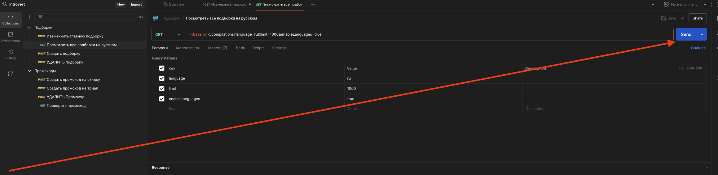Click the plus icon to create collection
Viewport: 718px width, 175px height.
pyautogui.click(x=29, y=17)
